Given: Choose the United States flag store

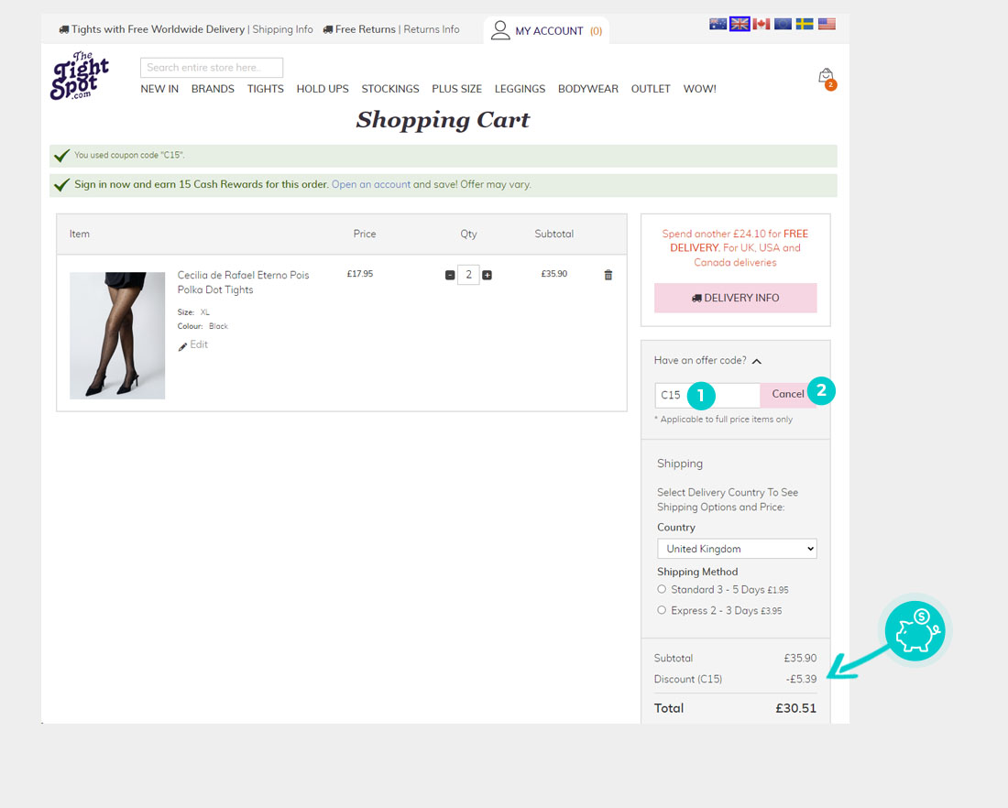Looking at the screenshot, I should pyautogui.click(x=827, y=25).
